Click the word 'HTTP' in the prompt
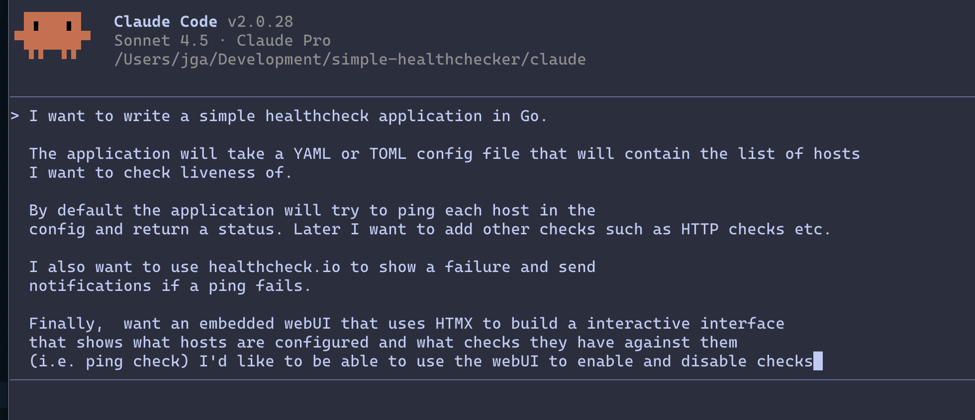 [699, 229]
